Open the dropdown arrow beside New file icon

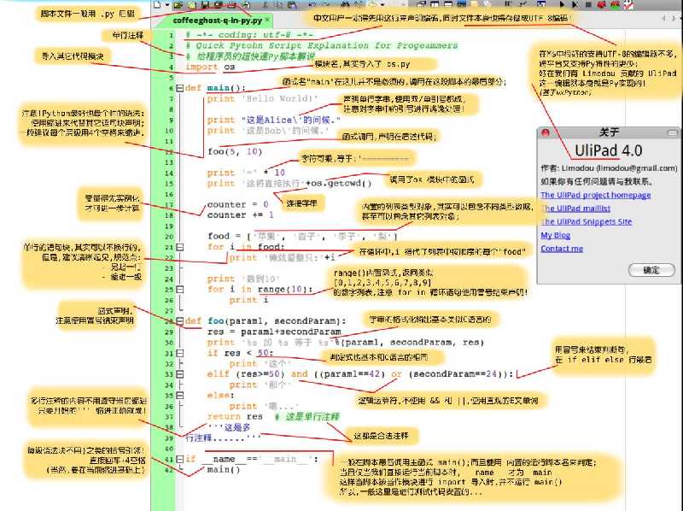click(166, 5)
